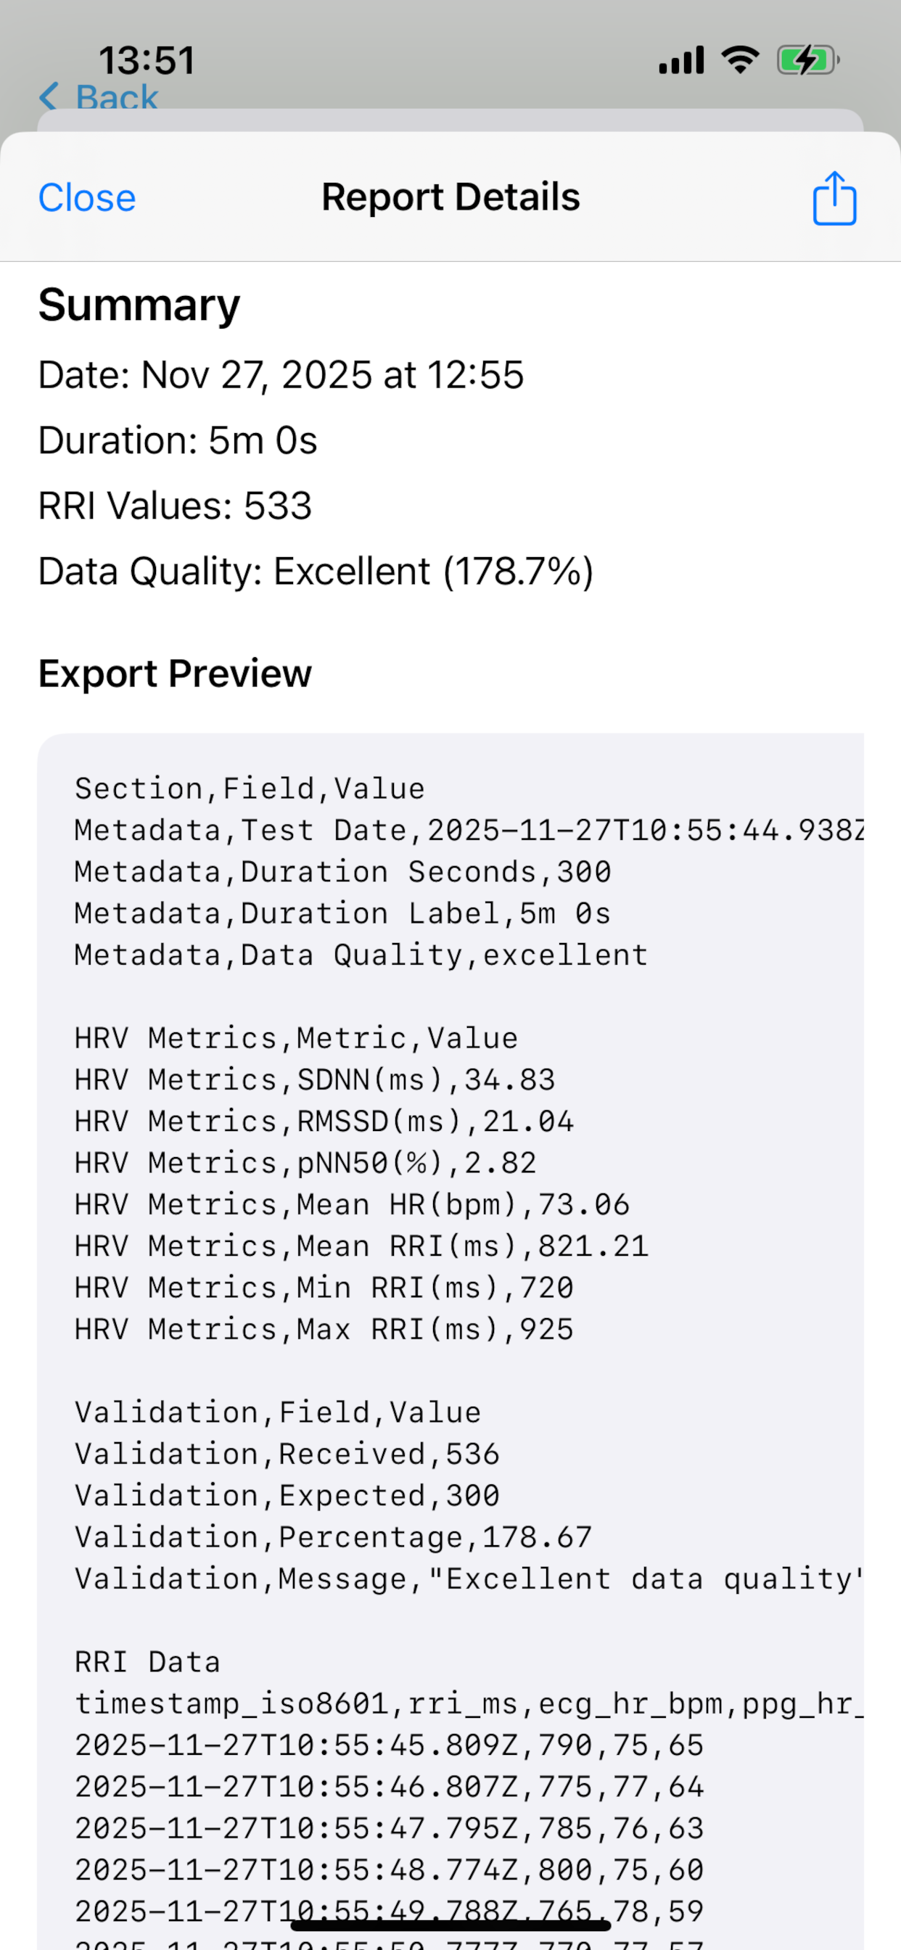Select the Duration 5m 0s summary line
The height and width of the screenshot is (1950, 901).
[177, 440]
